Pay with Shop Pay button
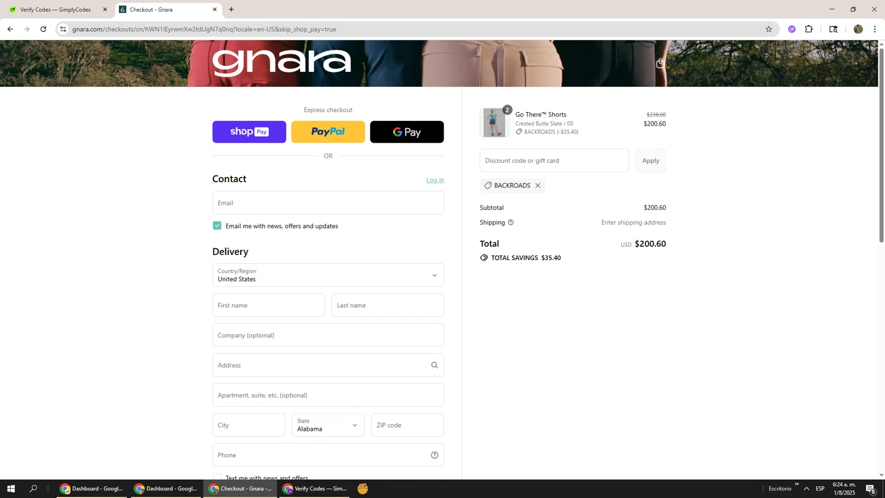Viewport: 885px width, 498px height. click(249, 132)
